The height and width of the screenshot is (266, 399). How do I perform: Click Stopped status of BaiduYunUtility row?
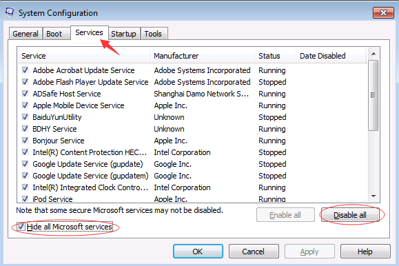pyautogui.click(x=272, y=117)
